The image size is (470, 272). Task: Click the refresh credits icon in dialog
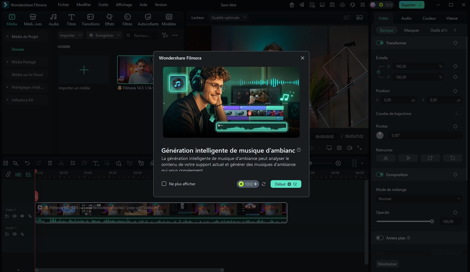(264, 184)
